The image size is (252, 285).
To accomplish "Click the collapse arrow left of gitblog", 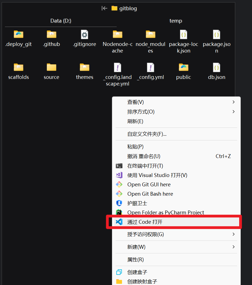I will (x=105, y=8).
